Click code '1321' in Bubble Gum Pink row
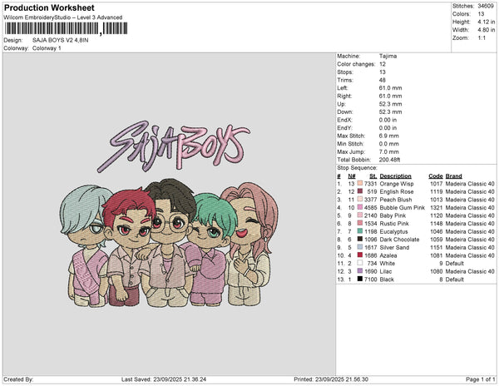Image resolution: width=499 pixels, height=386 pixels. (437, 207)
